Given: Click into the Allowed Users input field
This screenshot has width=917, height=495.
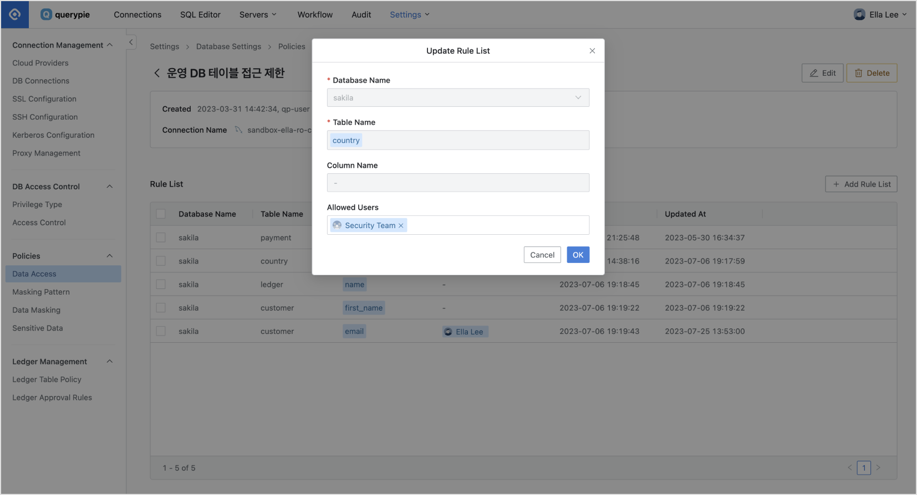Looking at the screenshot, I should point(496,225).
